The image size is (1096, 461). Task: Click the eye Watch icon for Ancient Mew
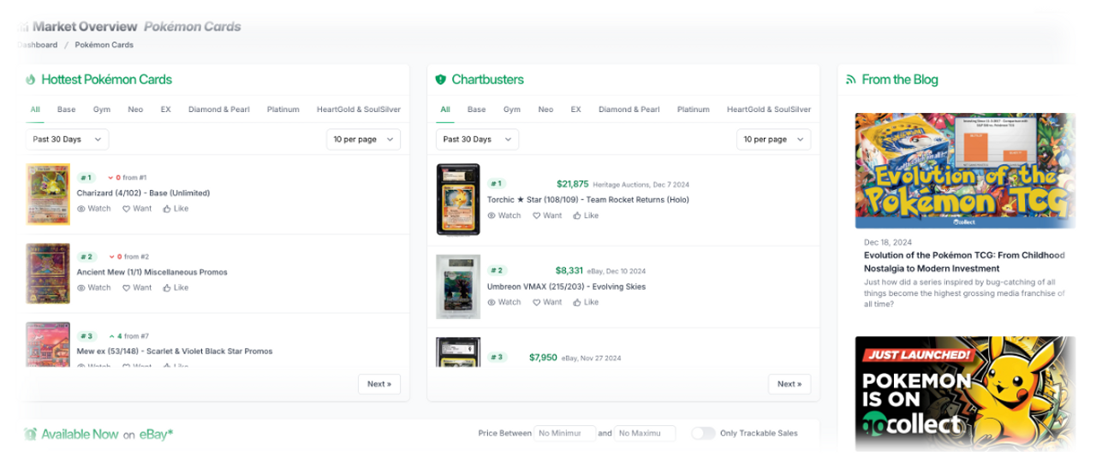[x=81, y=288]
